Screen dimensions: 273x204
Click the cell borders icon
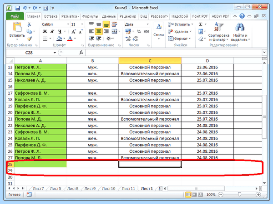(x=45, y=39)
